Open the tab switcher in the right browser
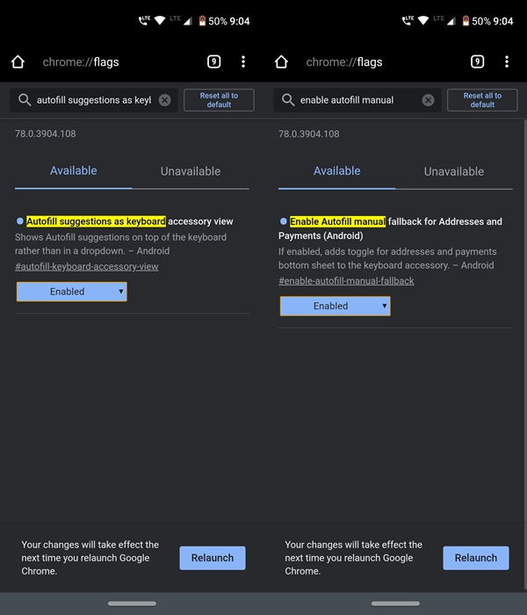Viewport: 527px width, 615px height. 477,62
